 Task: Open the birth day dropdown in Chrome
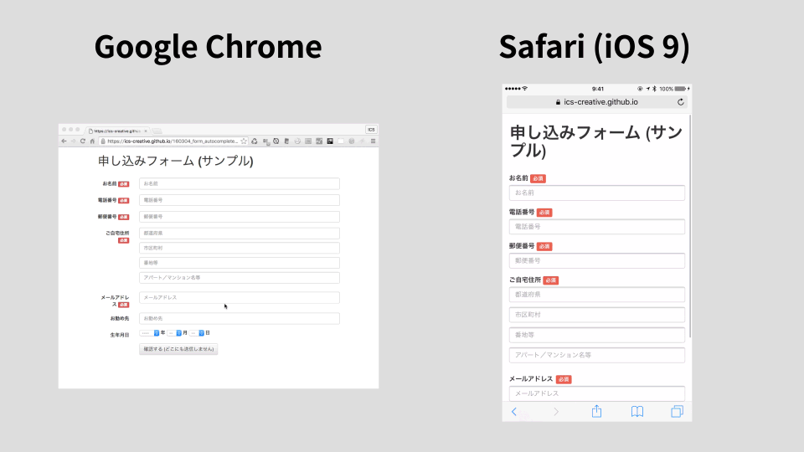pos(197,333)
